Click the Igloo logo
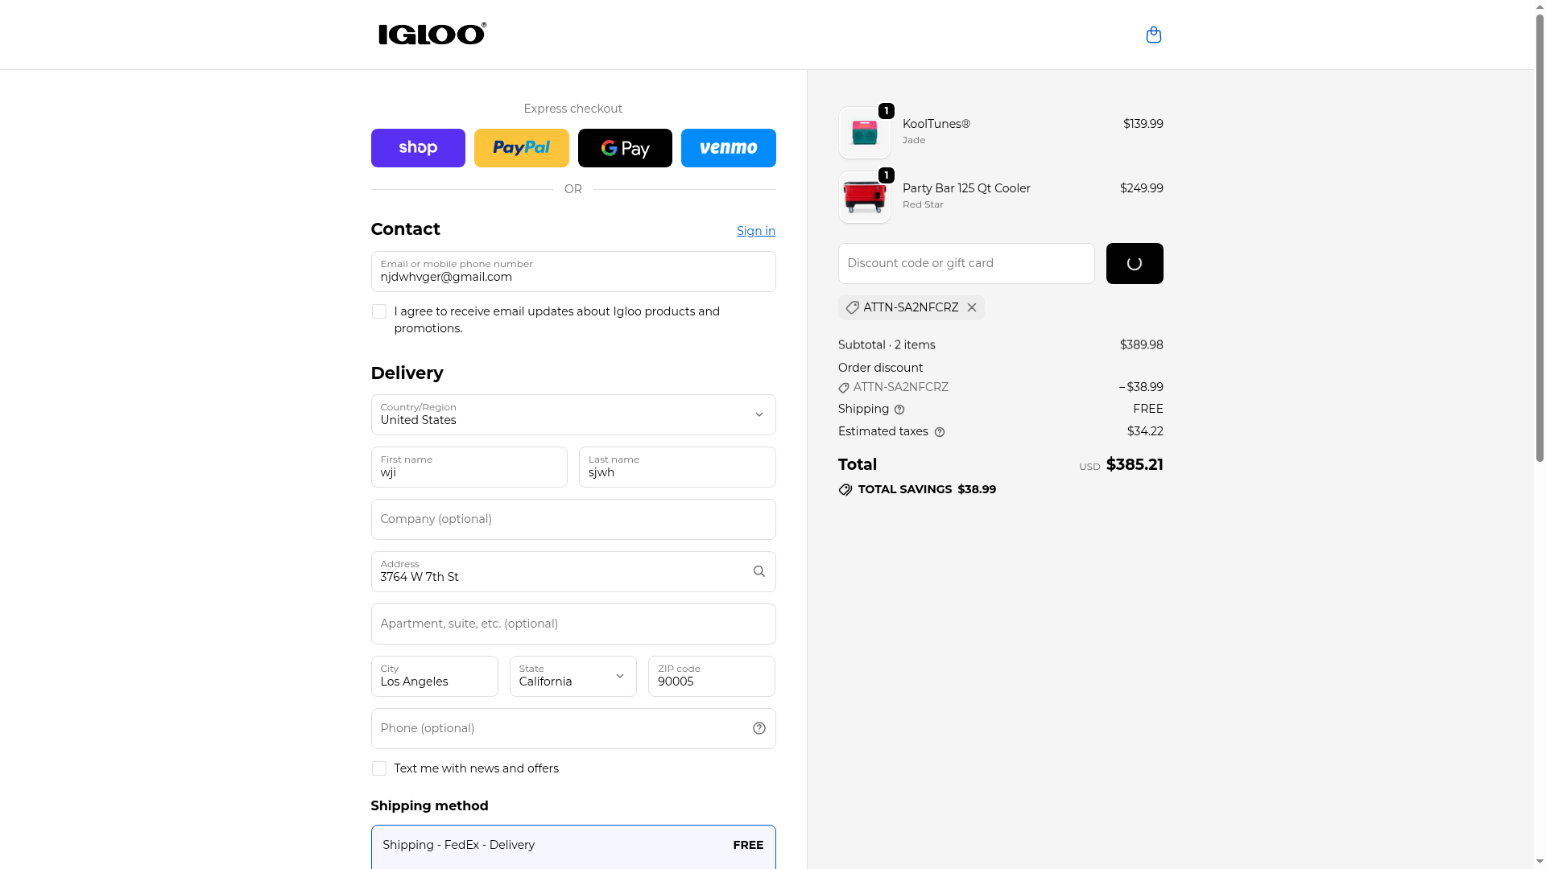The height and width of the screenshot is (869, 1546). [432, 34]
